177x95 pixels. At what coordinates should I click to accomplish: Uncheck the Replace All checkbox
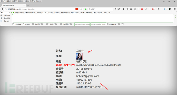click(x=107, y=24)
